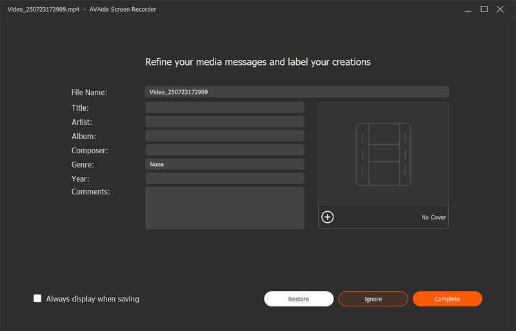Focus the Album input field
The image size is (516, 331).
(x=224, y=136)
